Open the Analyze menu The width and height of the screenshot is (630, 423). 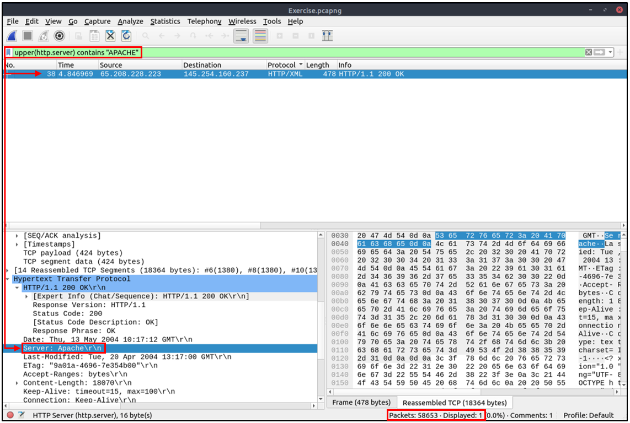click(130, 21)
